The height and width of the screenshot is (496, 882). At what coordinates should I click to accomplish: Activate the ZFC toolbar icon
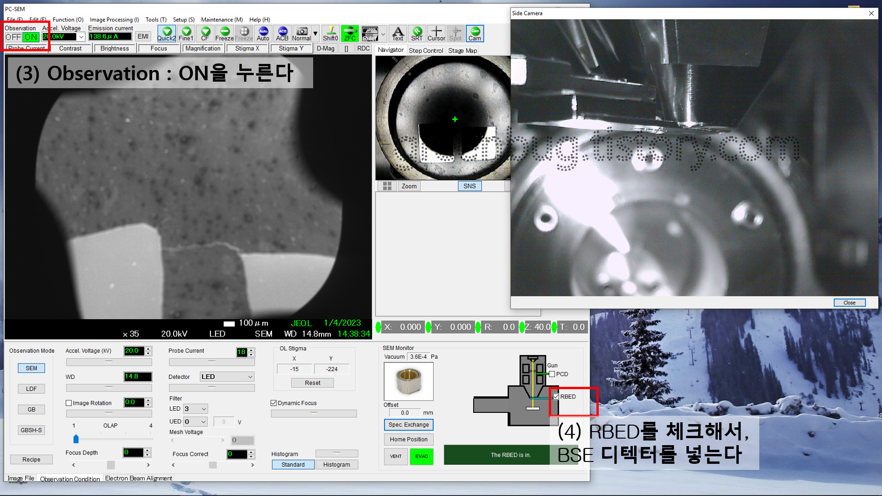coord(350,34)
